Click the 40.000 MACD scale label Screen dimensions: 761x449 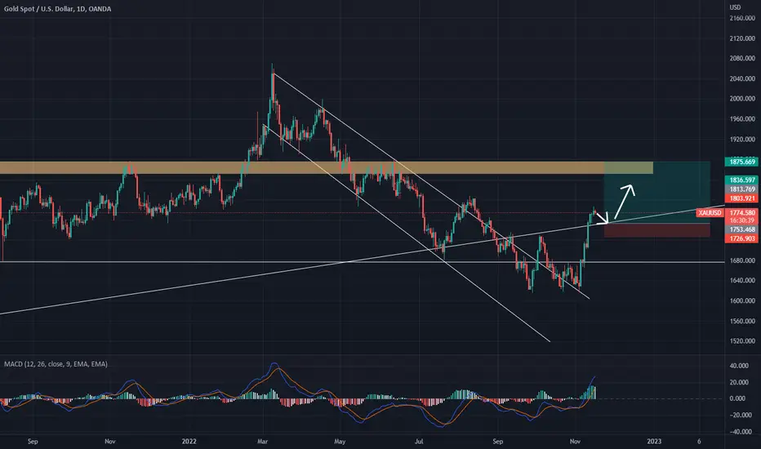click(739, 366)
